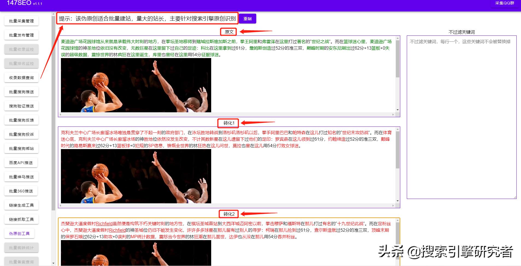Screen dimensions: 521x266
Task: Select 收录数据查询 from the sidebar
Action: [x=21, y=77]
